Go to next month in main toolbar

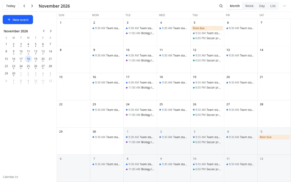point(32,6)
